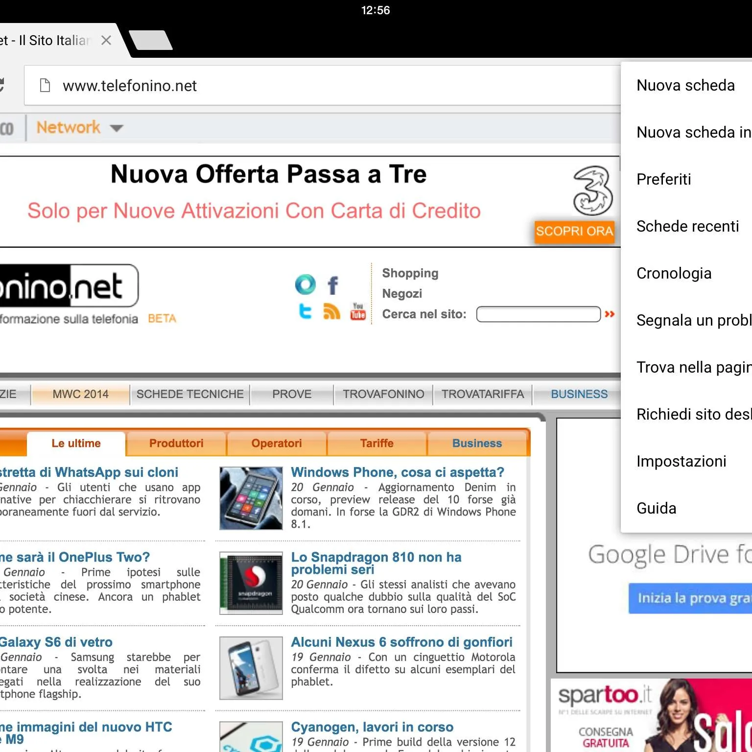Tap the page icon in address bar
This screenshot has height=752, width=752.
pos(45,86)
